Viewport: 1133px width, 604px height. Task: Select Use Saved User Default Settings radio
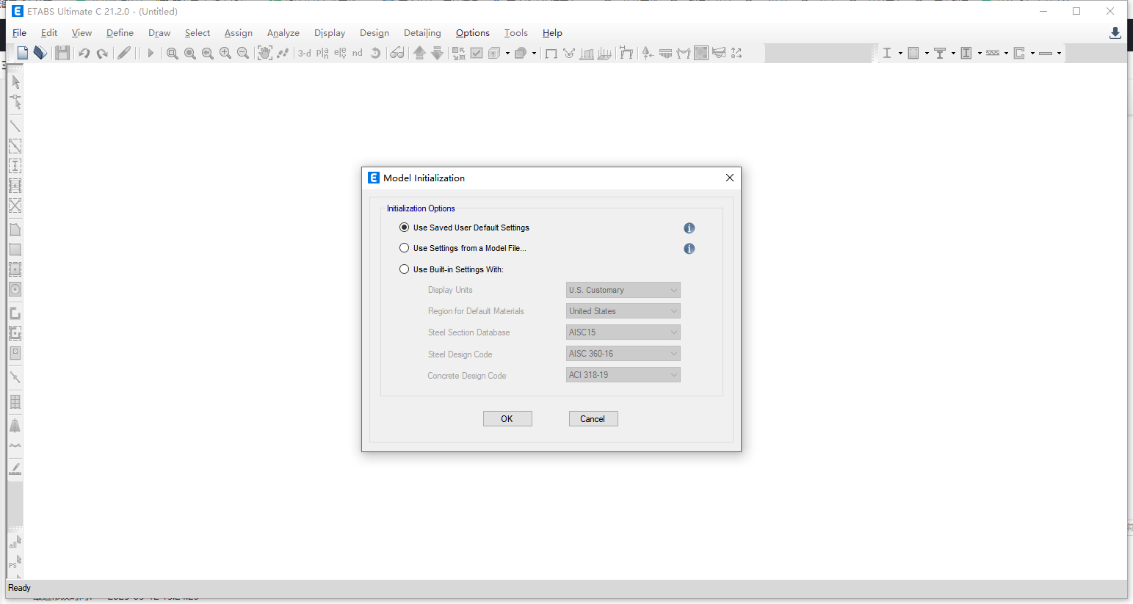pos(404,228)
